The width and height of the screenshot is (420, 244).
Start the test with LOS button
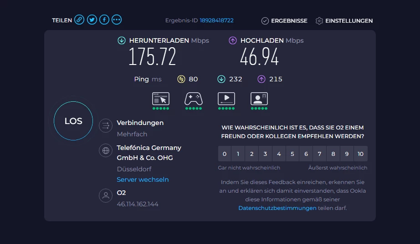tap(73, 121)
